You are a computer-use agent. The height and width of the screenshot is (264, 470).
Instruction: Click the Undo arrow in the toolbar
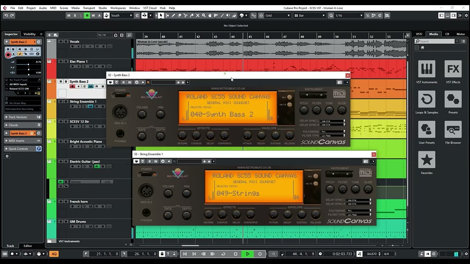point(6,15)
